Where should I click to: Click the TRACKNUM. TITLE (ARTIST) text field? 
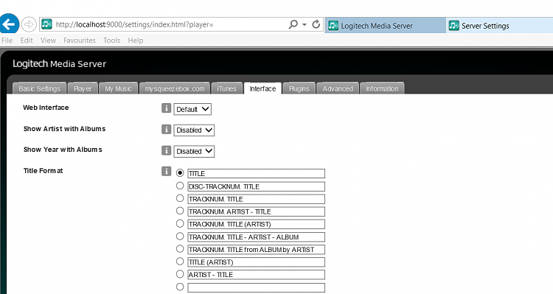(256, 224)
